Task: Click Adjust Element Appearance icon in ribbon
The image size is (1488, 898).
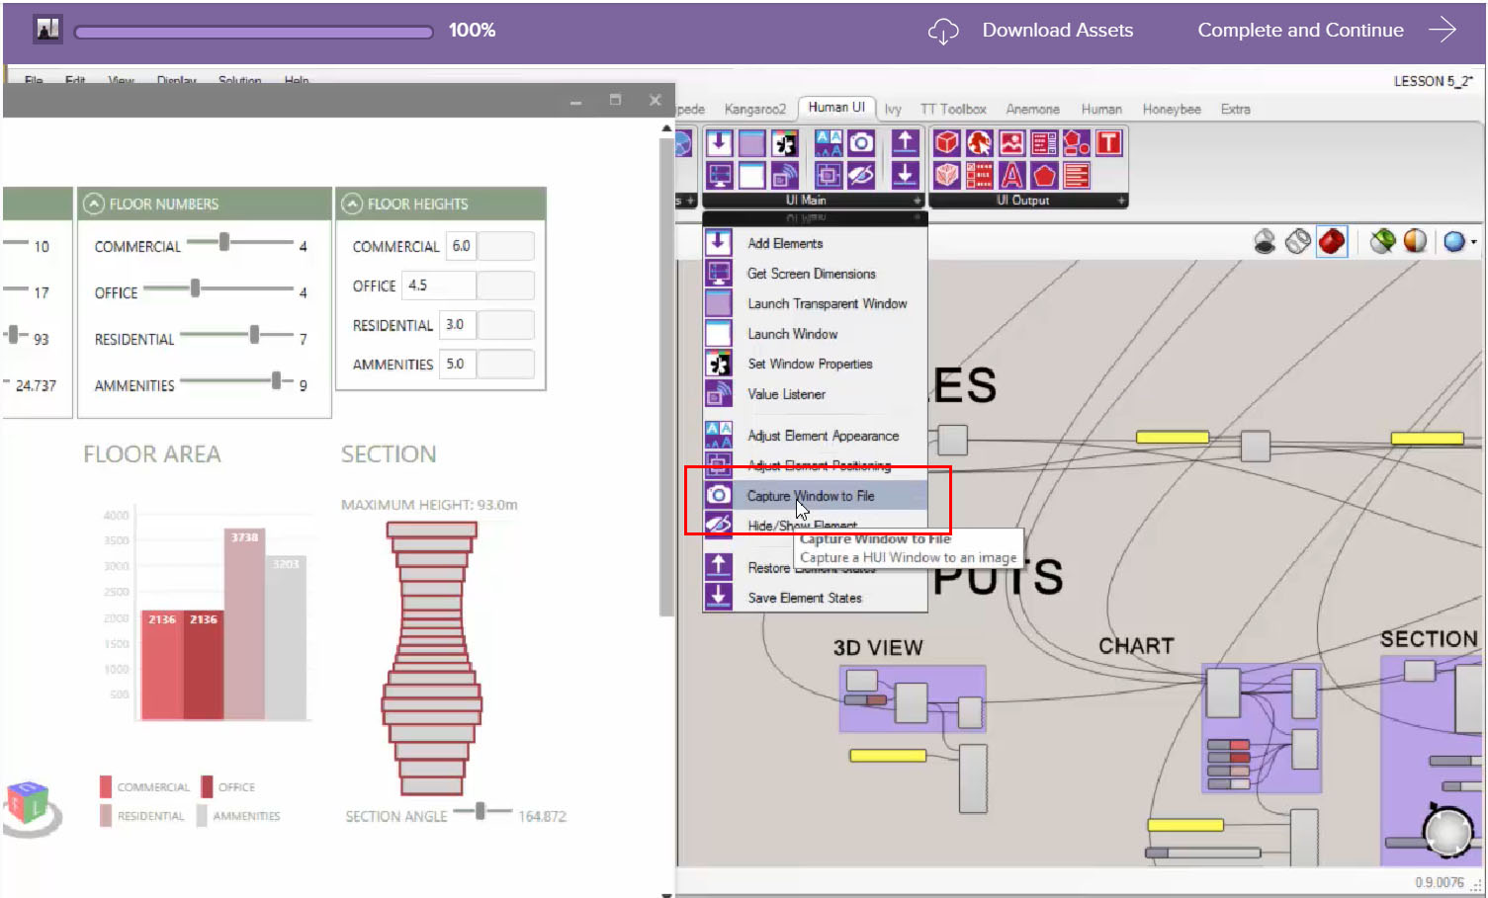Action: [x=829, y=143]
